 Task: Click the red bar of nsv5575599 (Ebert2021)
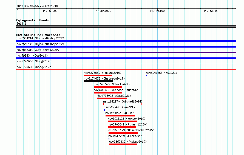point(108,87)
